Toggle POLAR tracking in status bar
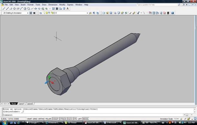197x125 pixels. point(48,119)
